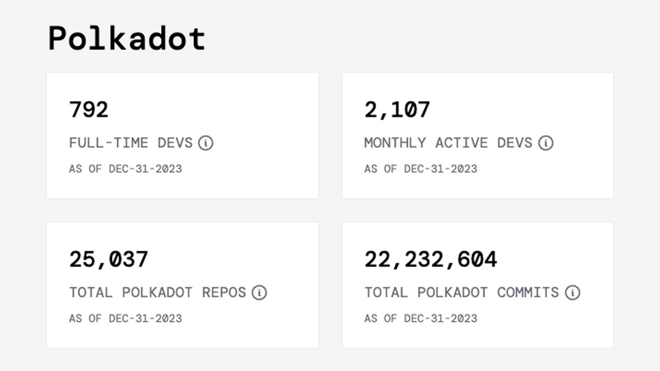Screen dimensions: 660x371
Task: Show info tooltip for Total Polkadot Commits
Action: point(573,292)
